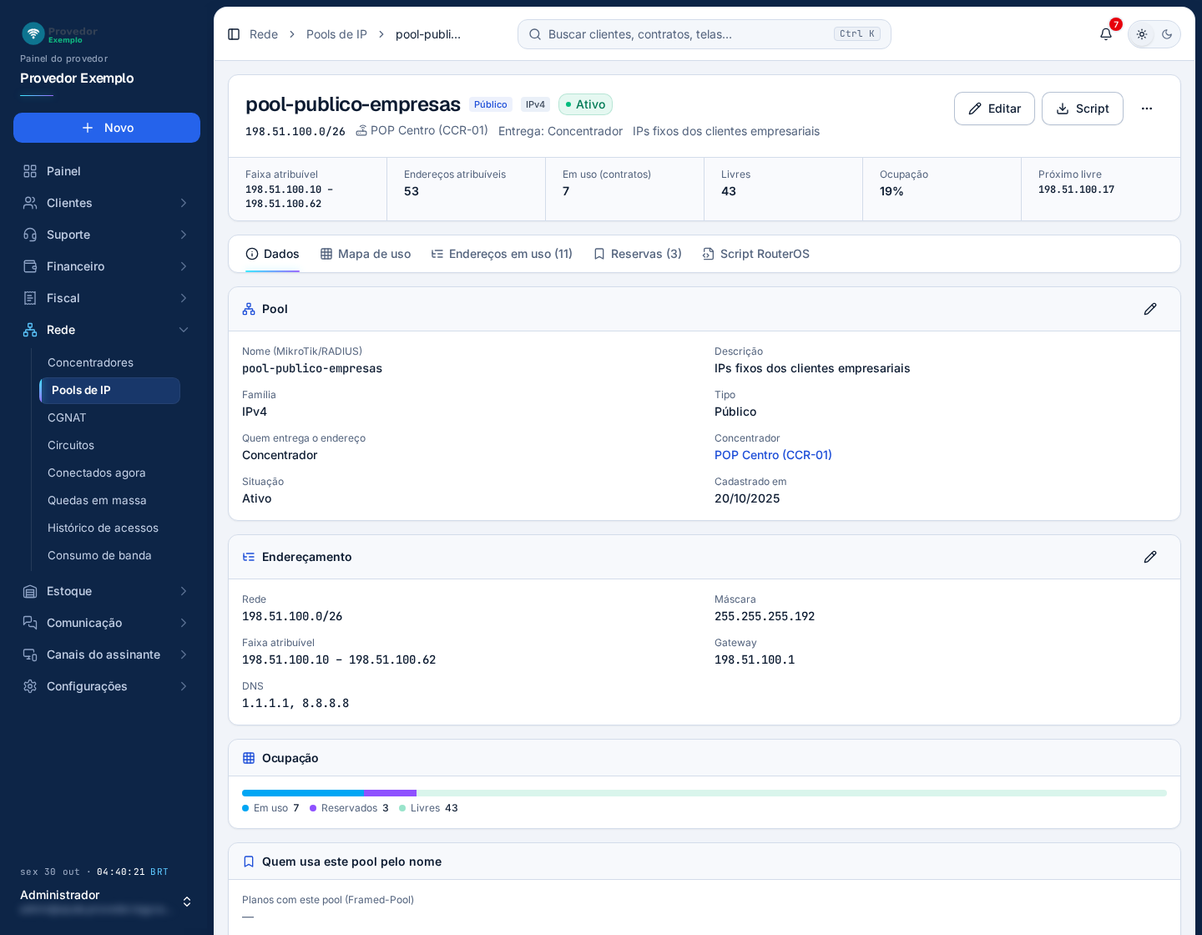
Task: Edit the Pool section with pencil icon
Action: pyautogui.click(x=1150, y=309)
